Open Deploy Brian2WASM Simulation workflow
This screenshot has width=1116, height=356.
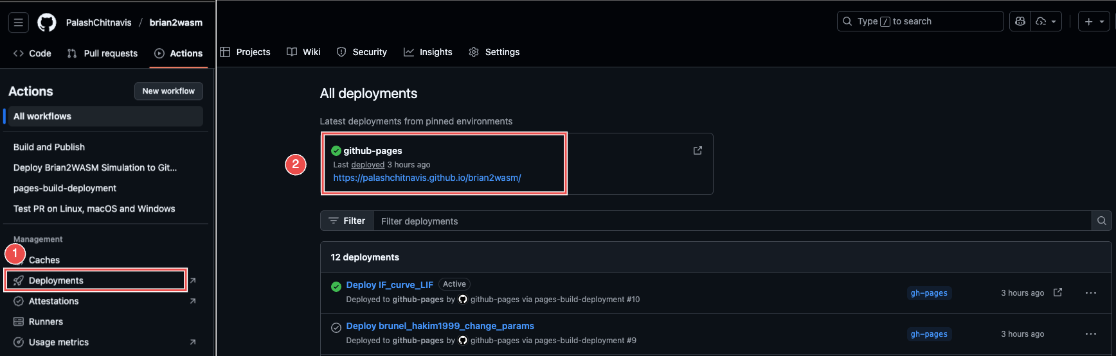[95, 167]
